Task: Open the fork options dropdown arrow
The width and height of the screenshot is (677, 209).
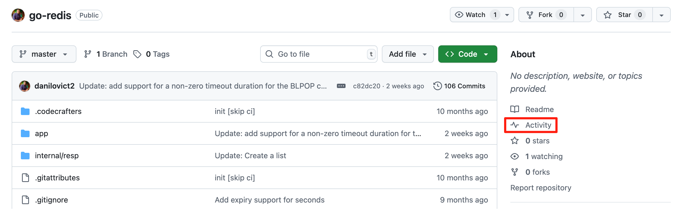Action: (582, 15)
